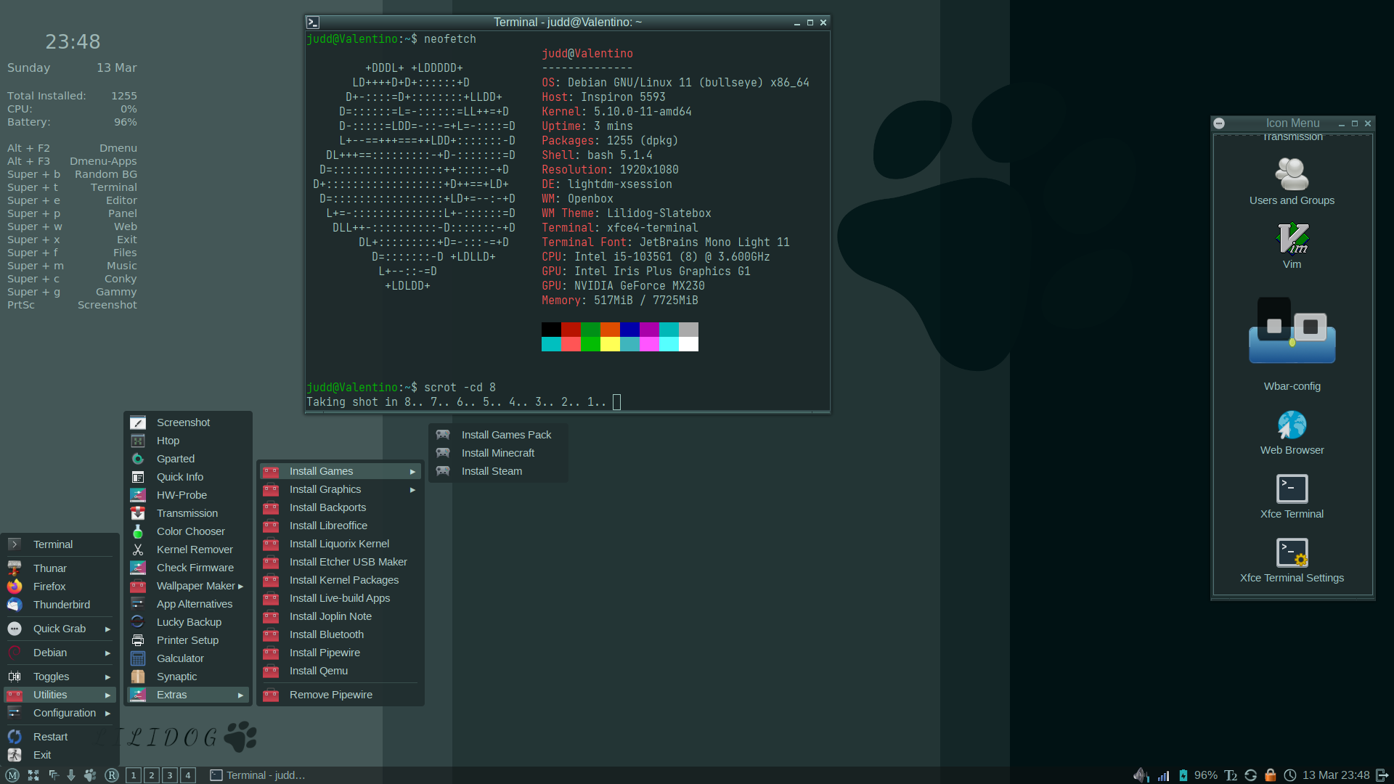
Task: Select Install Steam
Action: point(498,471)
